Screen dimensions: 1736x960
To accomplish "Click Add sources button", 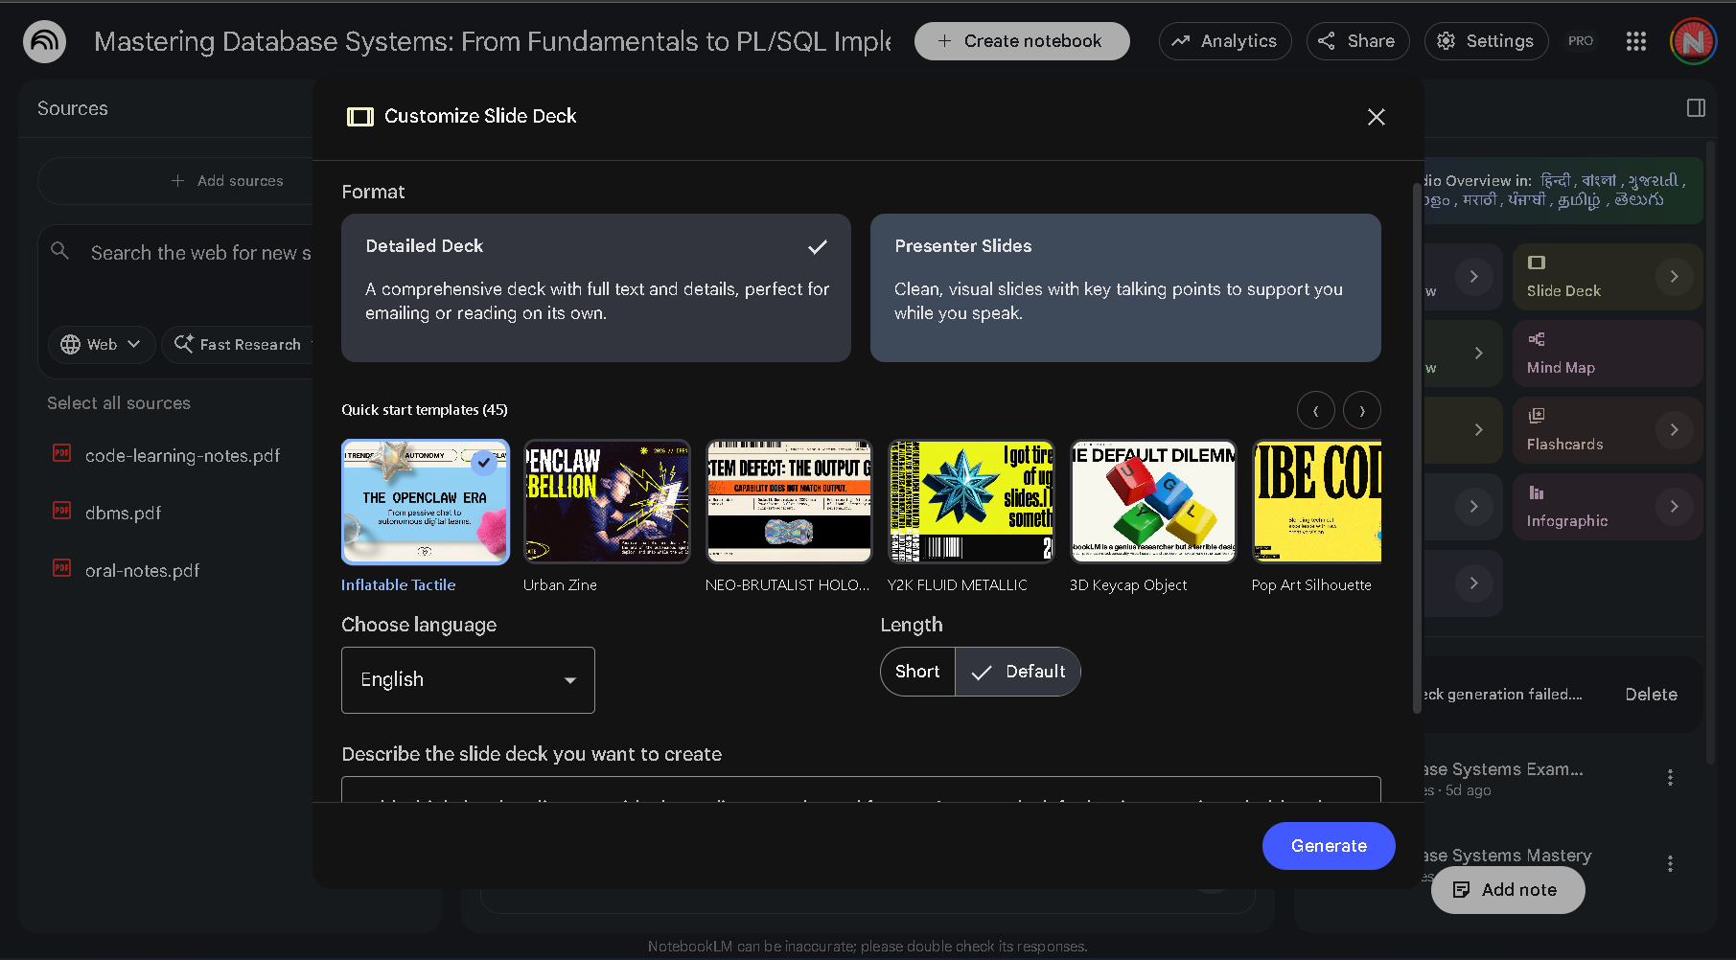I will [227, 181].
